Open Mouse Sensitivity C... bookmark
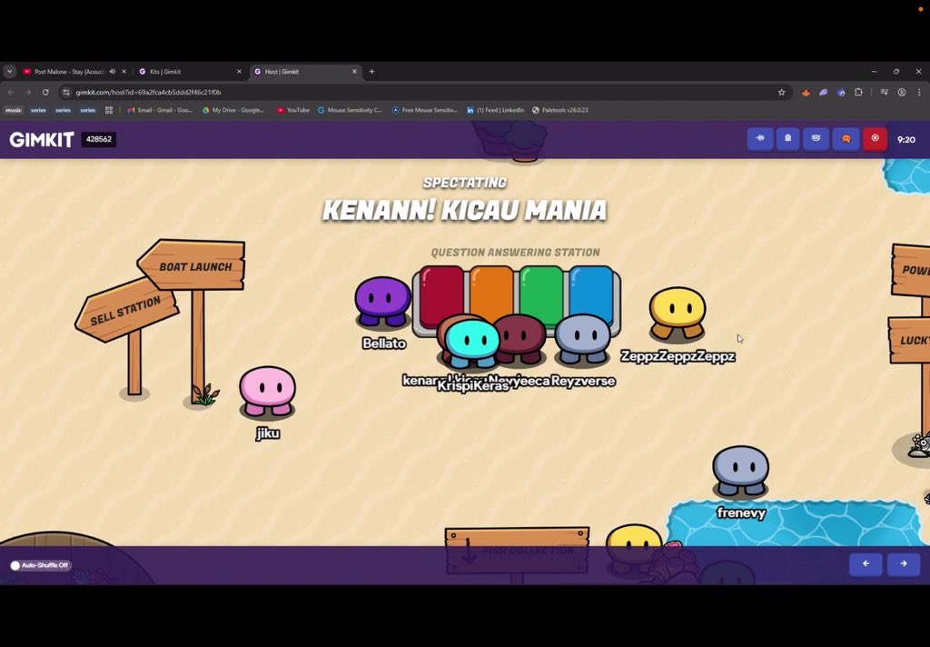The width and height of the screenshot is (930, 647). click(x=350, y=110)
